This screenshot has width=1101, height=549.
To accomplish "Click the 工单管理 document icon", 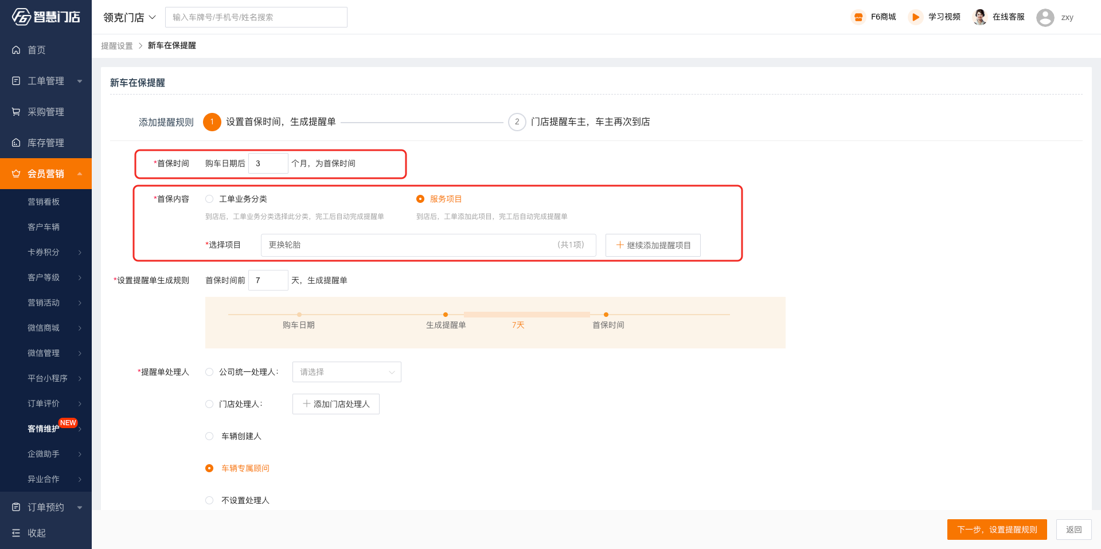I will point(16,81).
